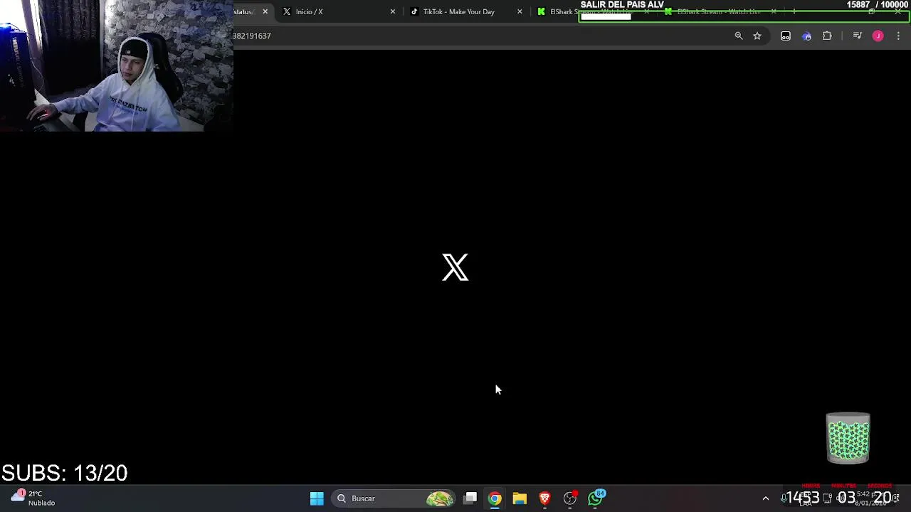Click the Buscar taskbar search box
Screen dimensions: 911x512
(x=394, y=498)
